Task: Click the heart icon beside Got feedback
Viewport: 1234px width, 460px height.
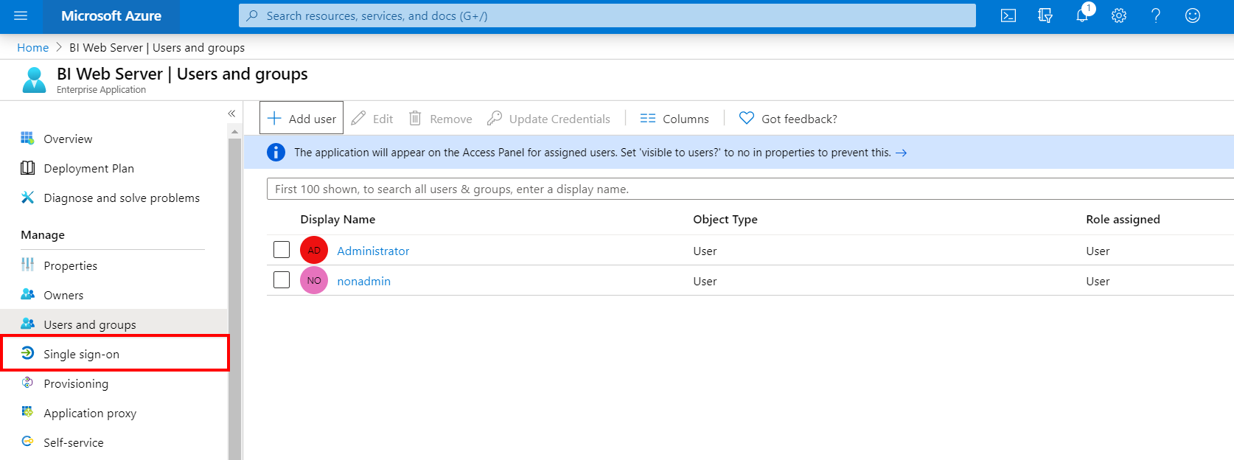Action: click(747, 118)
